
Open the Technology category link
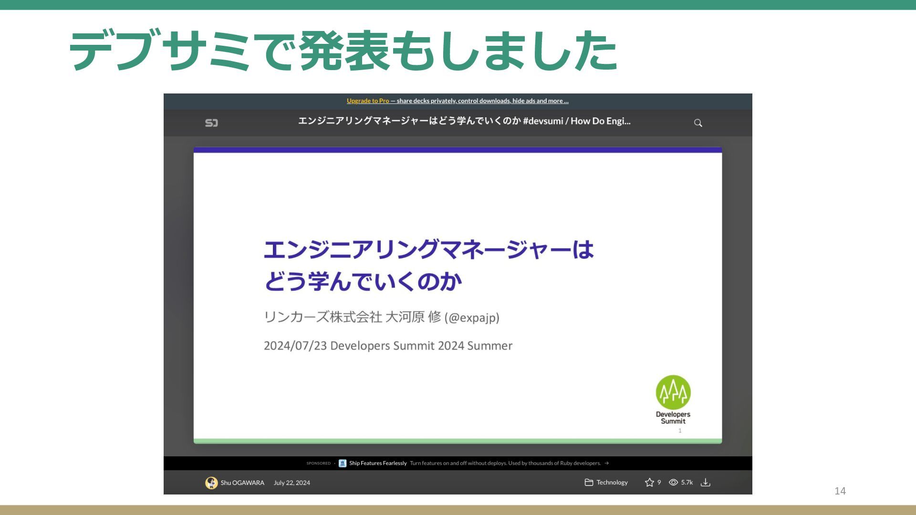[x=612, y=483]
